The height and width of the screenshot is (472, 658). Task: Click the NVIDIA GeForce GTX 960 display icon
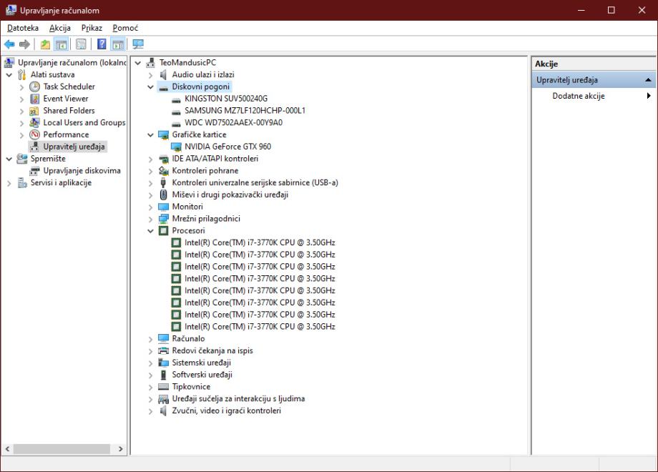(x=176, y=147)
